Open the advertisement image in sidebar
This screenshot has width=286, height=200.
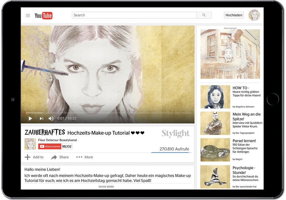(230, 54)
